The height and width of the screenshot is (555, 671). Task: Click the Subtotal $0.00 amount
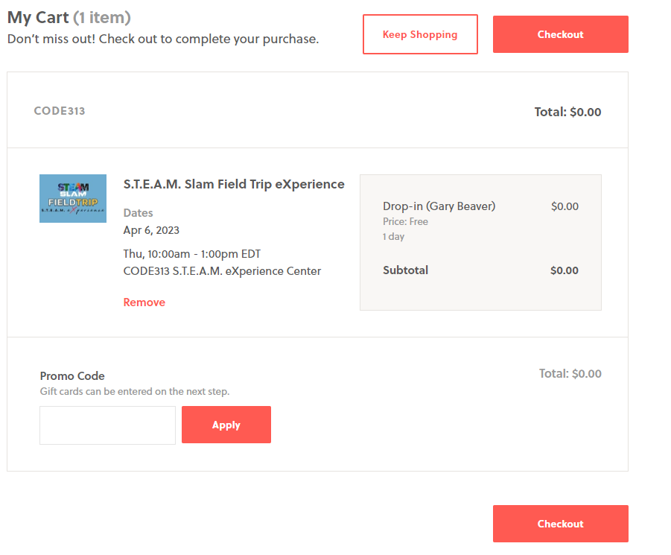(564, 270)
